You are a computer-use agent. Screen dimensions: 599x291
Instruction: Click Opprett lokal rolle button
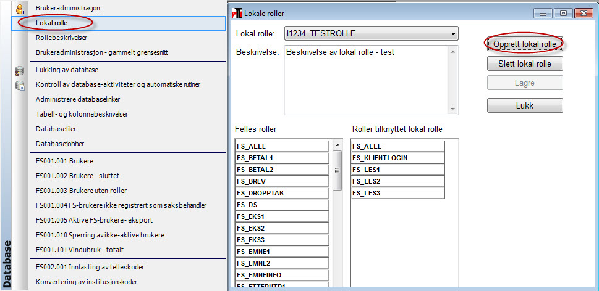coord(525,44)
